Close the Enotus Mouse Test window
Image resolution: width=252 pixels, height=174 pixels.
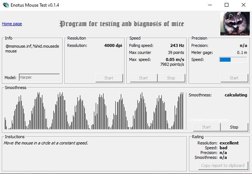click(x=243, y=5)
